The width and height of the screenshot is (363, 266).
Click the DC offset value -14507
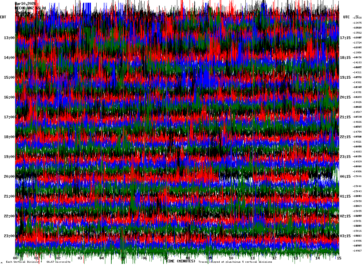click(x=357, y=112)
